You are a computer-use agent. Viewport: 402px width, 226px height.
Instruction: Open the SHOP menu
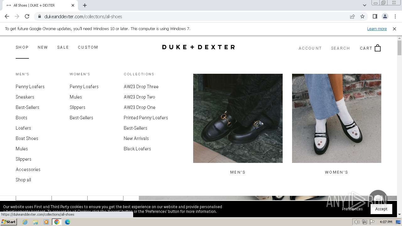click(22, 47)
